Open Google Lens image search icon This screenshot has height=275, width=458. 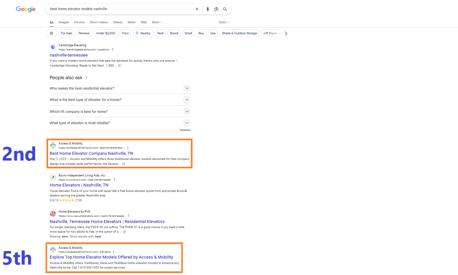tap(216, 9)
